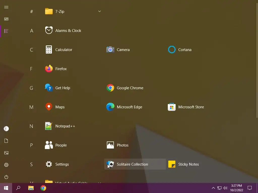
Task: Select the All apps list view
Action: (x=6, y=31)
